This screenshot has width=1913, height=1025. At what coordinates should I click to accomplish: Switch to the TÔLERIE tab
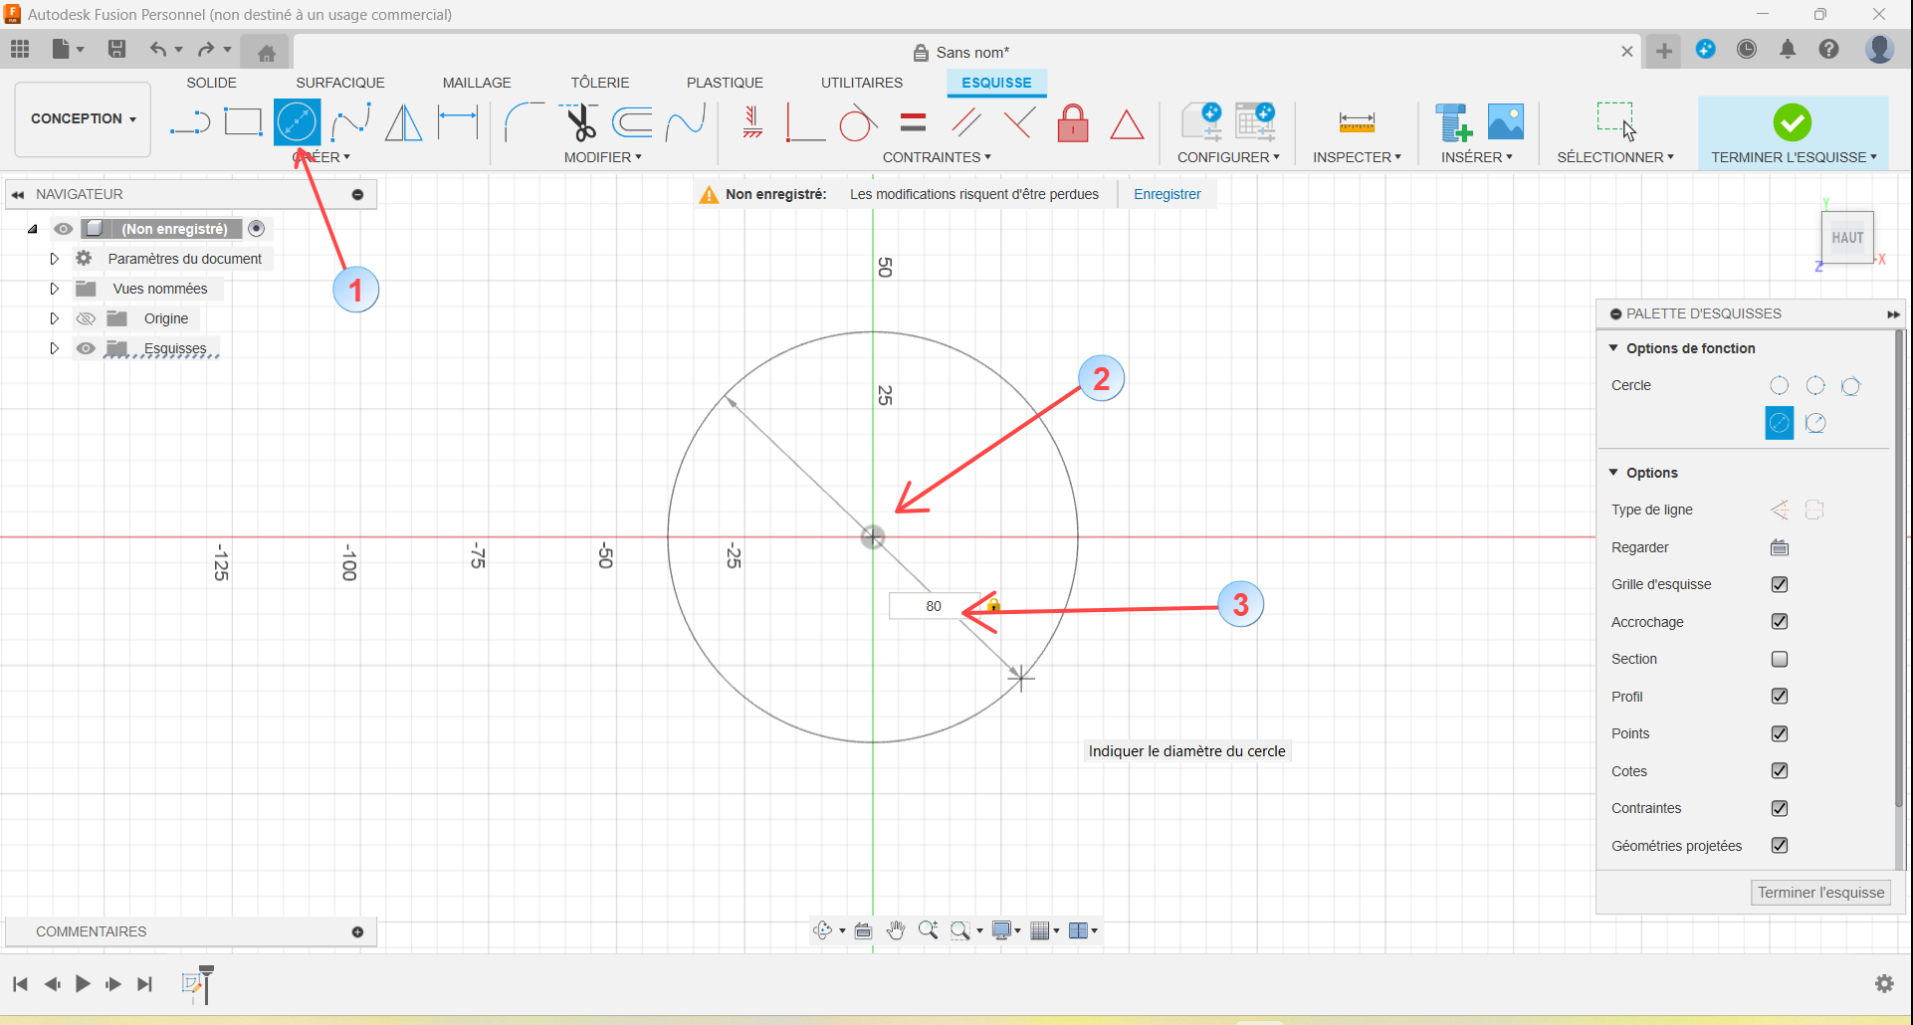click(x=600, y=83)
